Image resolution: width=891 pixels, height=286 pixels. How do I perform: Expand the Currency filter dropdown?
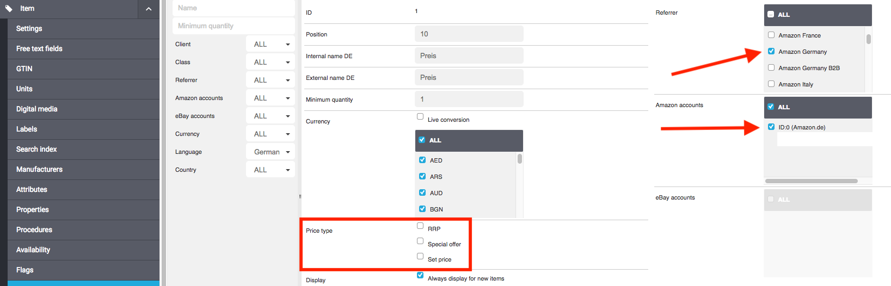coord(271,134)
